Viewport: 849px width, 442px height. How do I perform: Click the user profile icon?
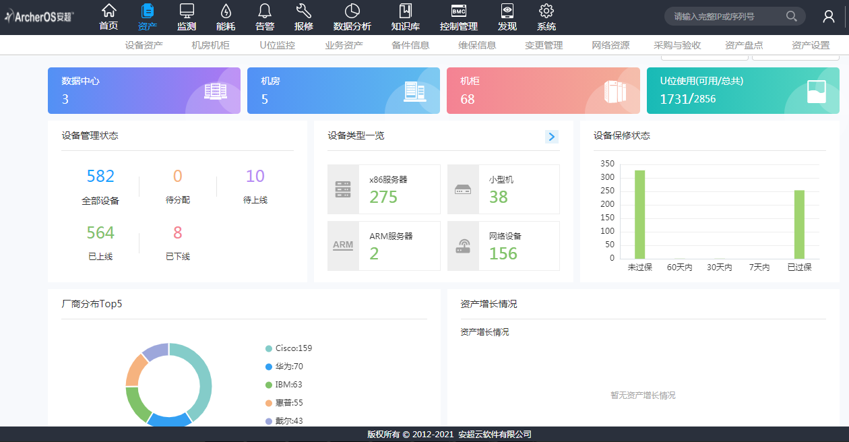(x=829, y=17)
